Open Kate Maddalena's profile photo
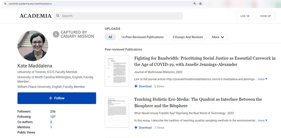Image resolution: width=281 pixels, height=138 pixels. click(x=33, y=46)
